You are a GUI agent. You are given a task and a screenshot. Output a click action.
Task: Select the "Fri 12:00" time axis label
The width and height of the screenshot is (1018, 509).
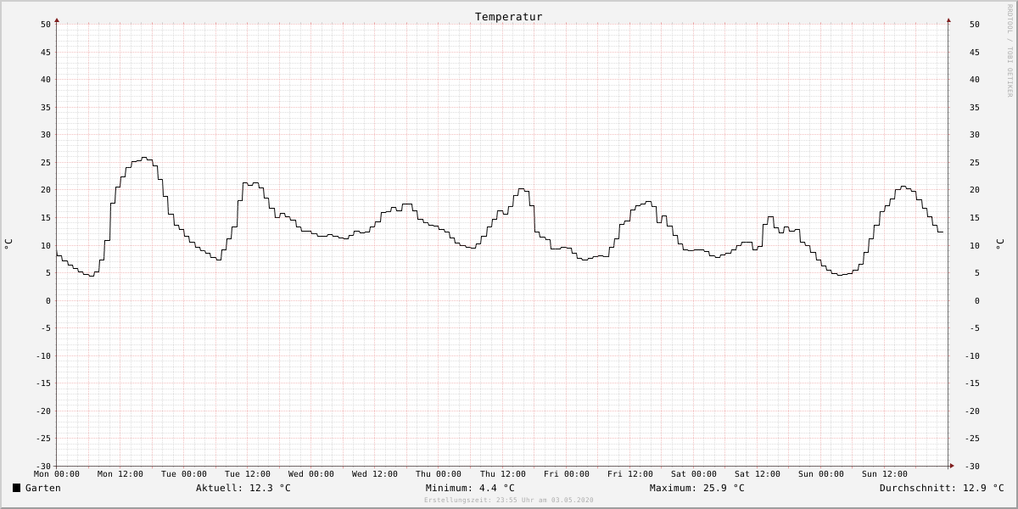(x=630, y=474)
